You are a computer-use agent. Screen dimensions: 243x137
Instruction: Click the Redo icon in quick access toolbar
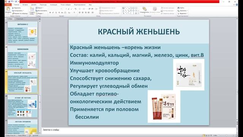[x=16, y=2]
